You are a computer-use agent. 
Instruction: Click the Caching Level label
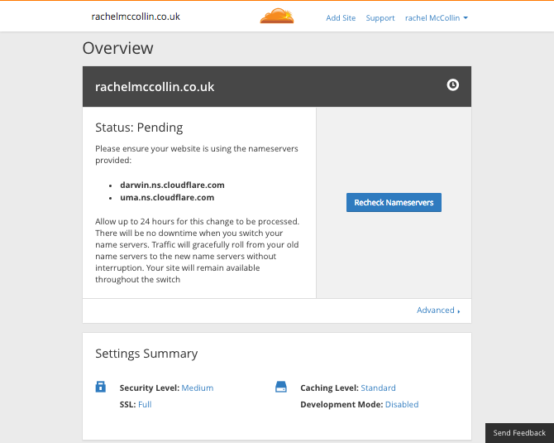[x=330, y=388]
